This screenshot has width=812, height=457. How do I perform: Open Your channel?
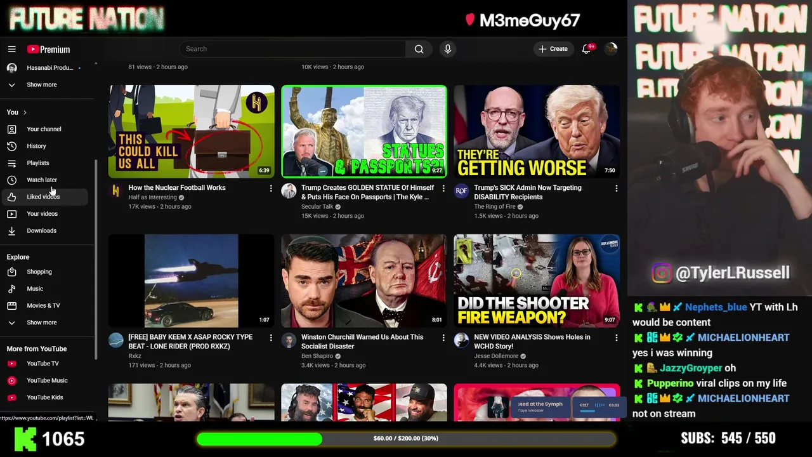click(x=48, y=129)
